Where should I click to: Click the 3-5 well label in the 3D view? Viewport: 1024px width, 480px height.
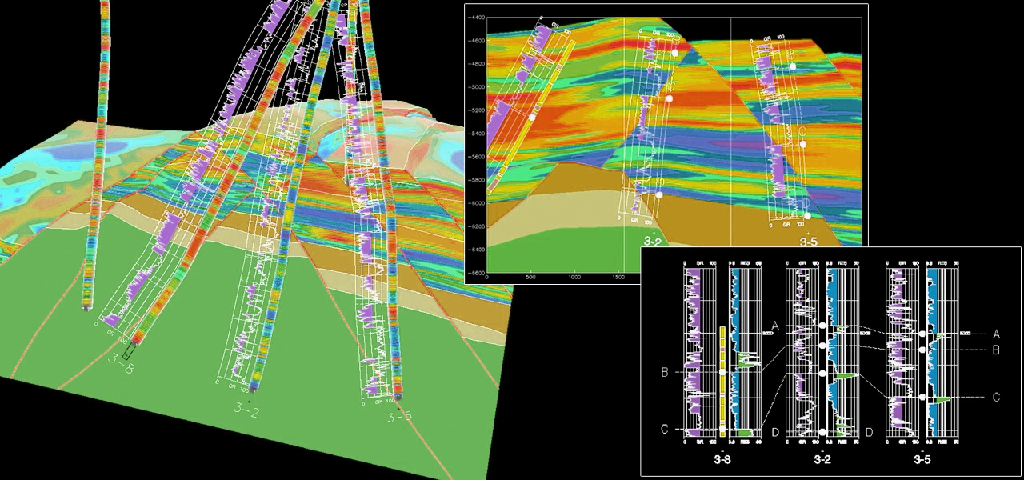[x=398, y=417]
